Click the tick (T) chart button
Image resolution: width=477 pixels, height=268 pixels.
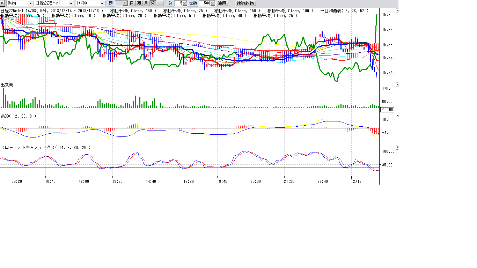[x=160, y=3]
